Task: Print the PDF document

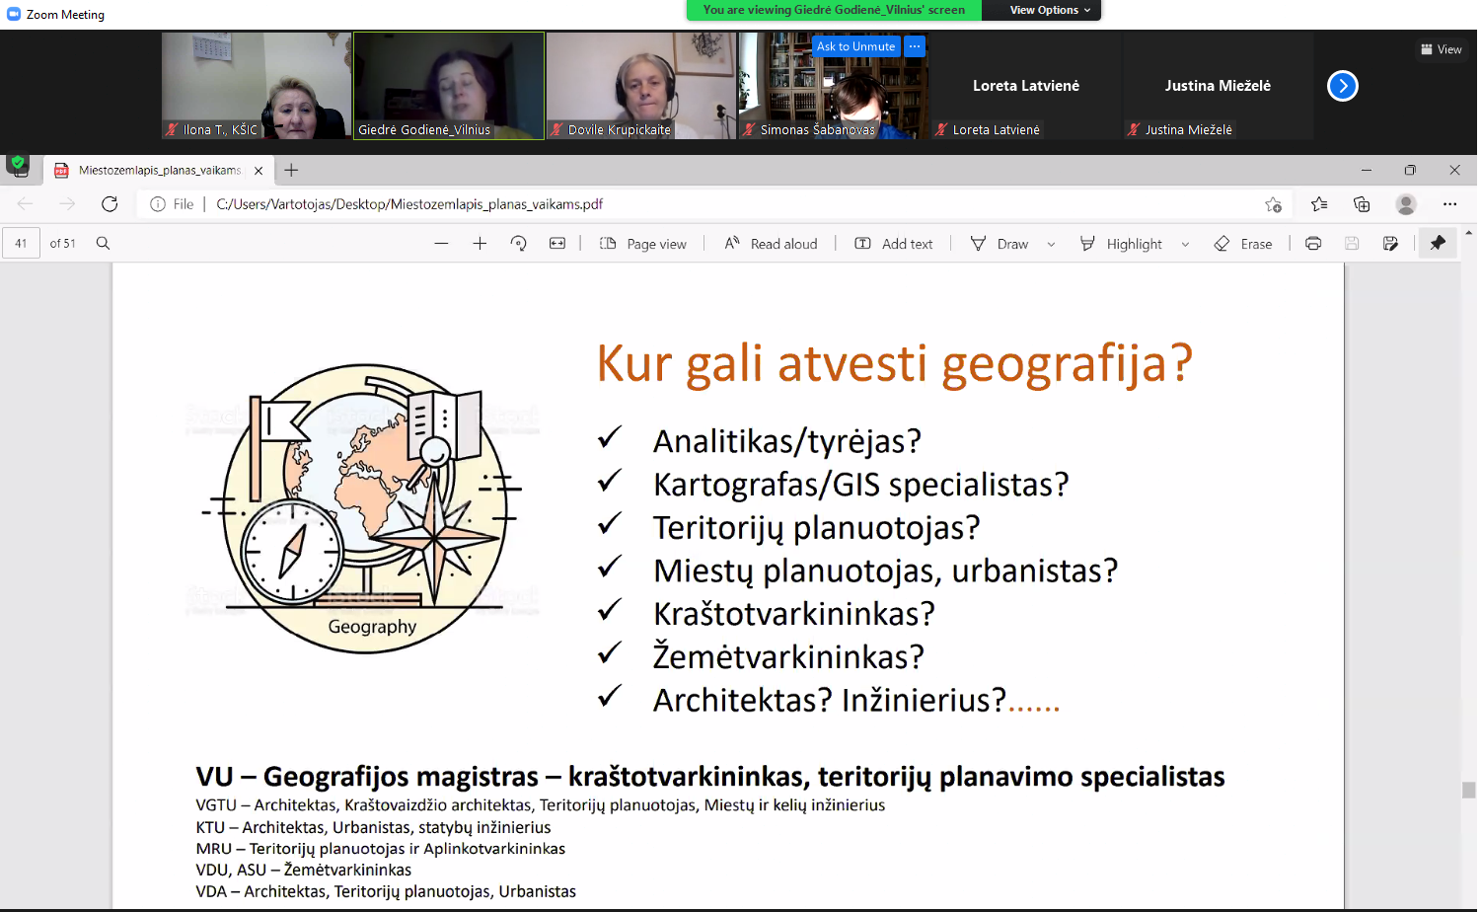Action: point(1313,244)
